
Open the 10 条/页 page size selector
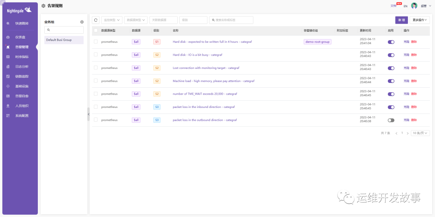(420, 133)
